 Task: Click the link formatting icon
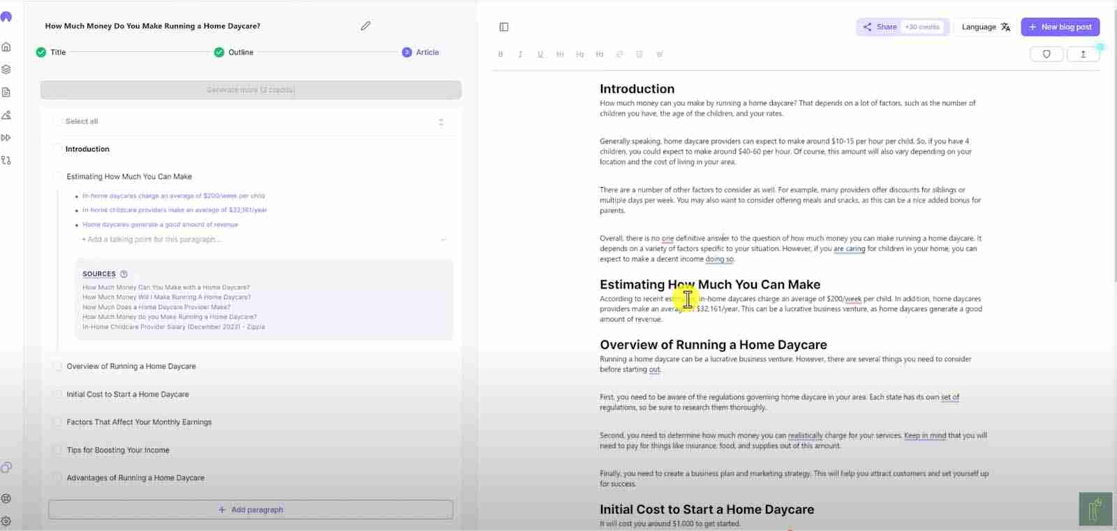click(x=619, y=54)
